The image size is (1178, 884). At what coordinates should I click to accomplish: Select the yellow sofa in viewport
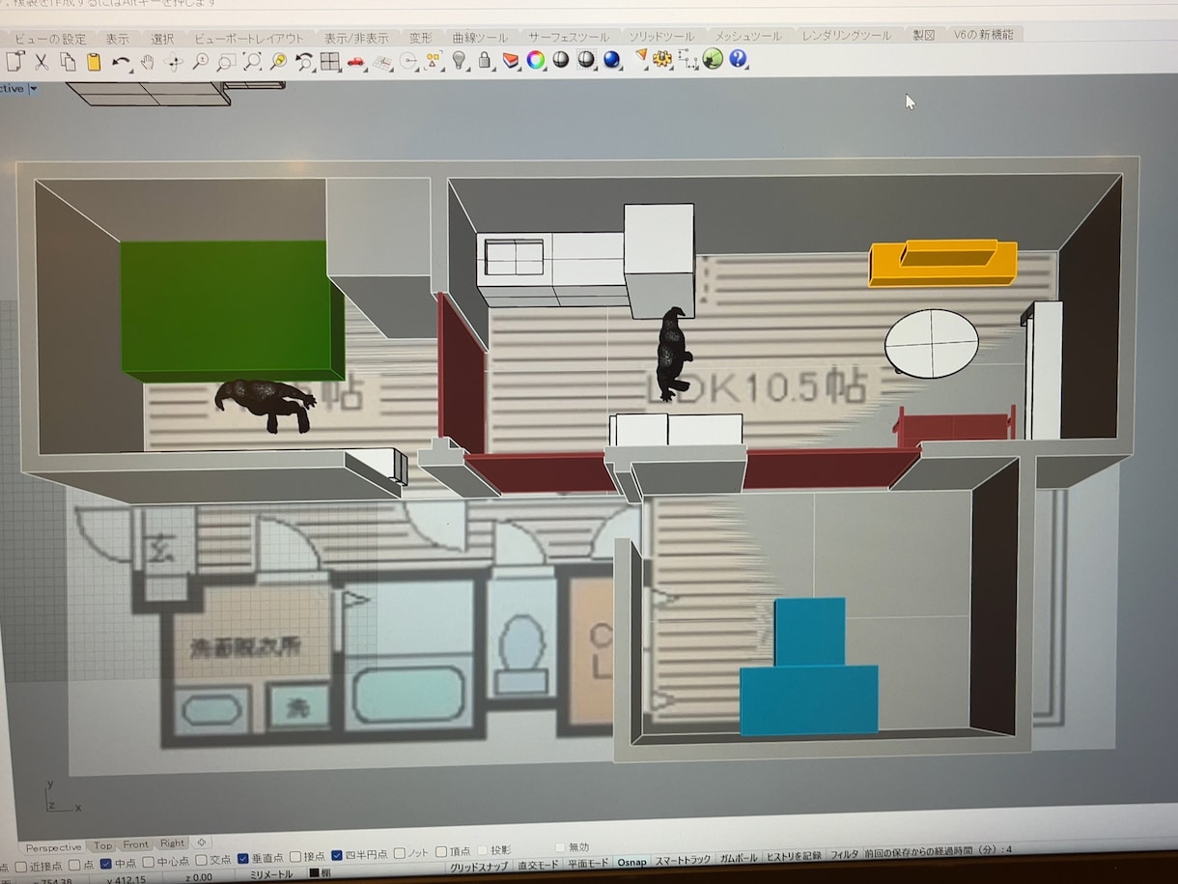point(943,262)
